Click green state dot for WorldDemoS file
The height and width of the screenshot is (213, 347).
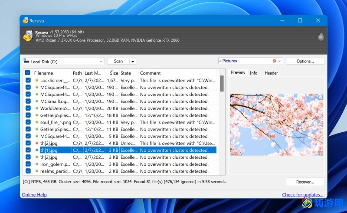[37, 108]
